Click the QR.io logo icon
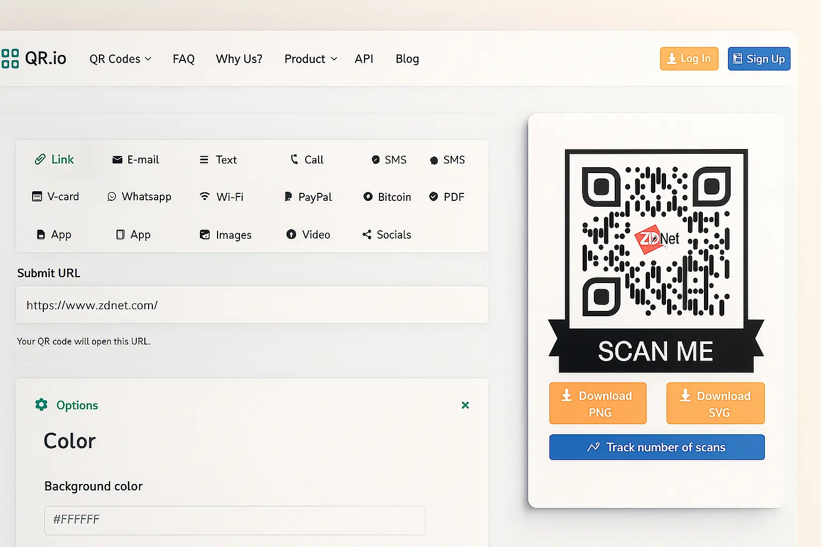 pos(10,58)
